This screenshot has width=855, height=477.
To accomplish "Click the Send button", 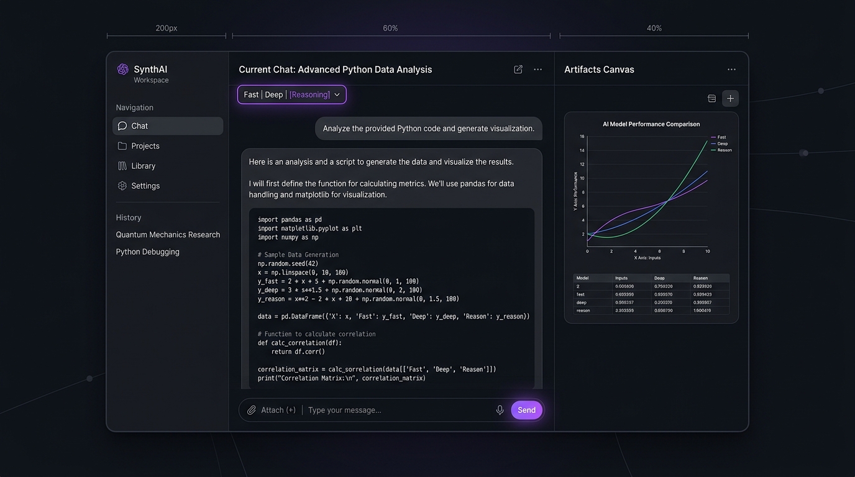I will coord(527,410).
